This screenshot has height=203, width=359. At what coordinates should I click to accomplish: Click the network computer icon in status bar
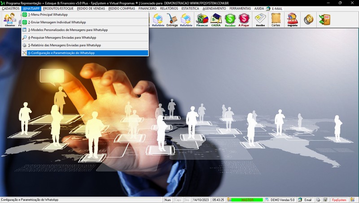325,200
